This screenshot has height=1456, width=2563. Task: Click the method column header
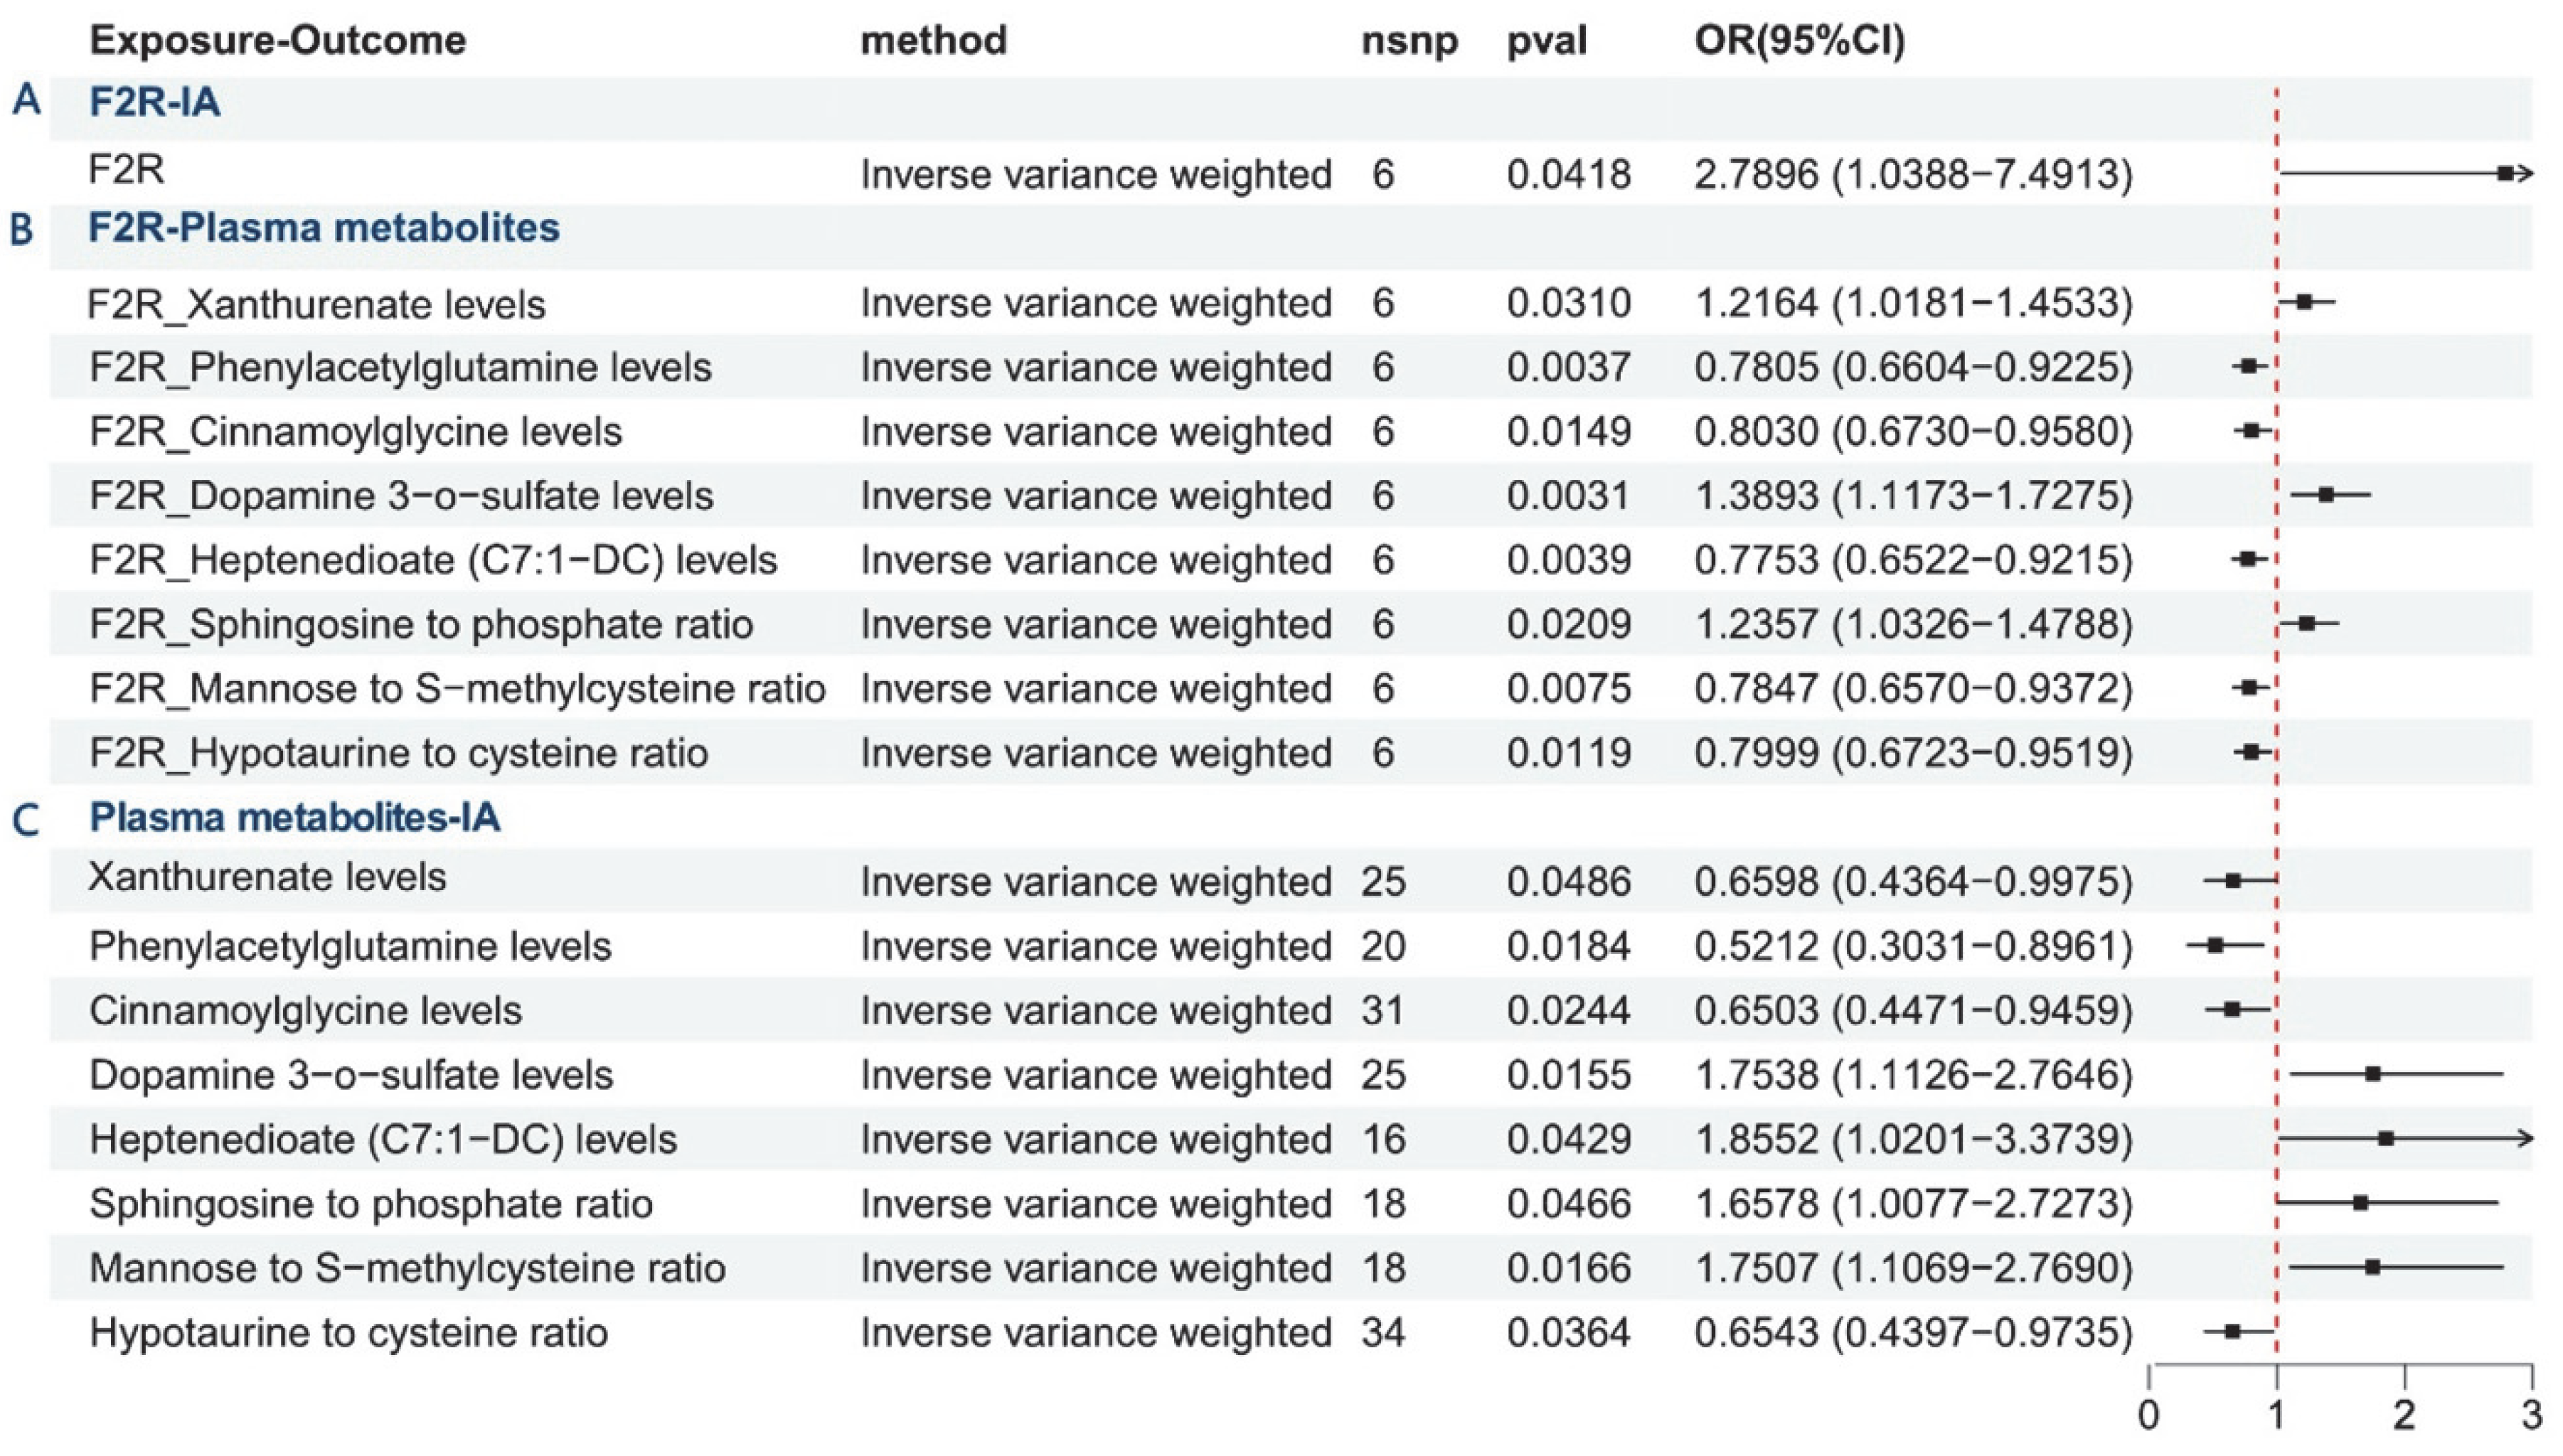tap(933, 41)
